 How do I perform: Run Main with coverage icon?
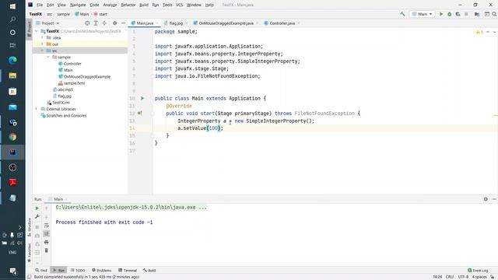458,14
